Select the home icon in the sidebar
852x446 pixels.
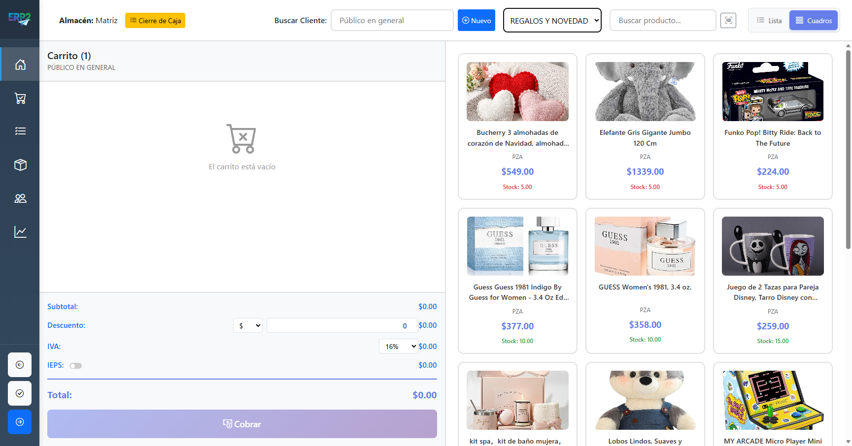[x=20, y=64]
